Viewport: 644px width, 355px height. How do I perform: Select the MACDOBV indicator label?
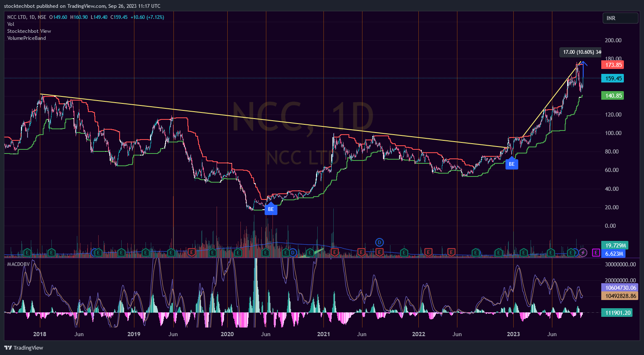18,264
